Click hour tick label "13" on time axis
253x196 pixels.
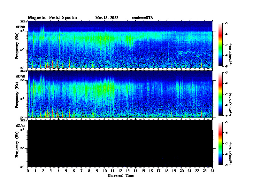pyautogui.click(x=128, y=171)
